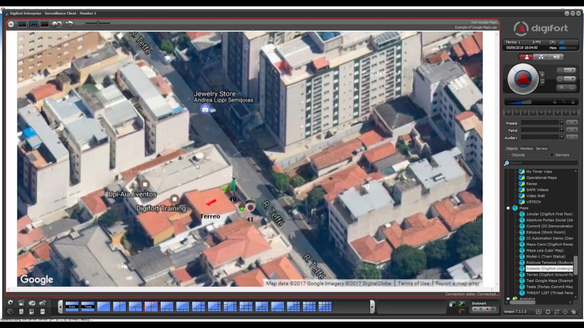Click the refresh icon in version bar

pos(547,312)
